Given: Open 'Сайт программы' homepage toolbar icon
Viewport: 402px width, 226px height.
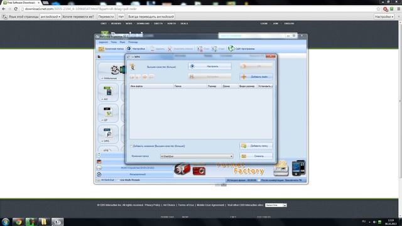Looking at the screenshot, I should click(241, 48).
